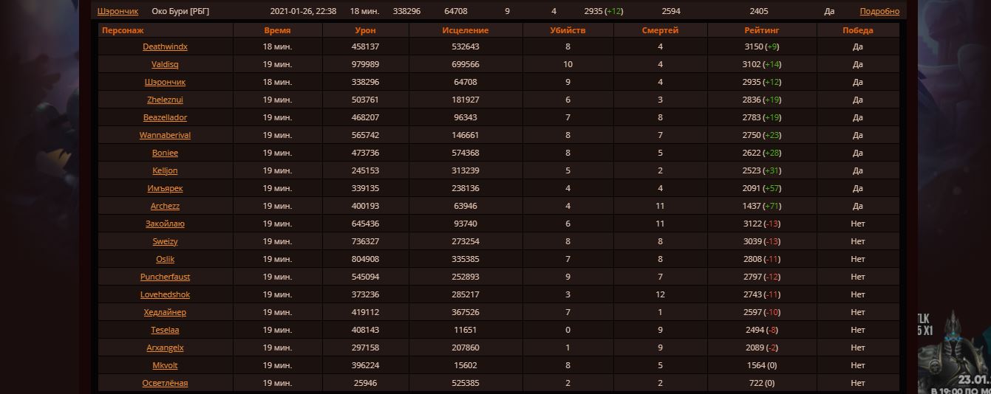Open the Boniee character link
This screenshot has height=394, width=991.
tap(165, 153)
